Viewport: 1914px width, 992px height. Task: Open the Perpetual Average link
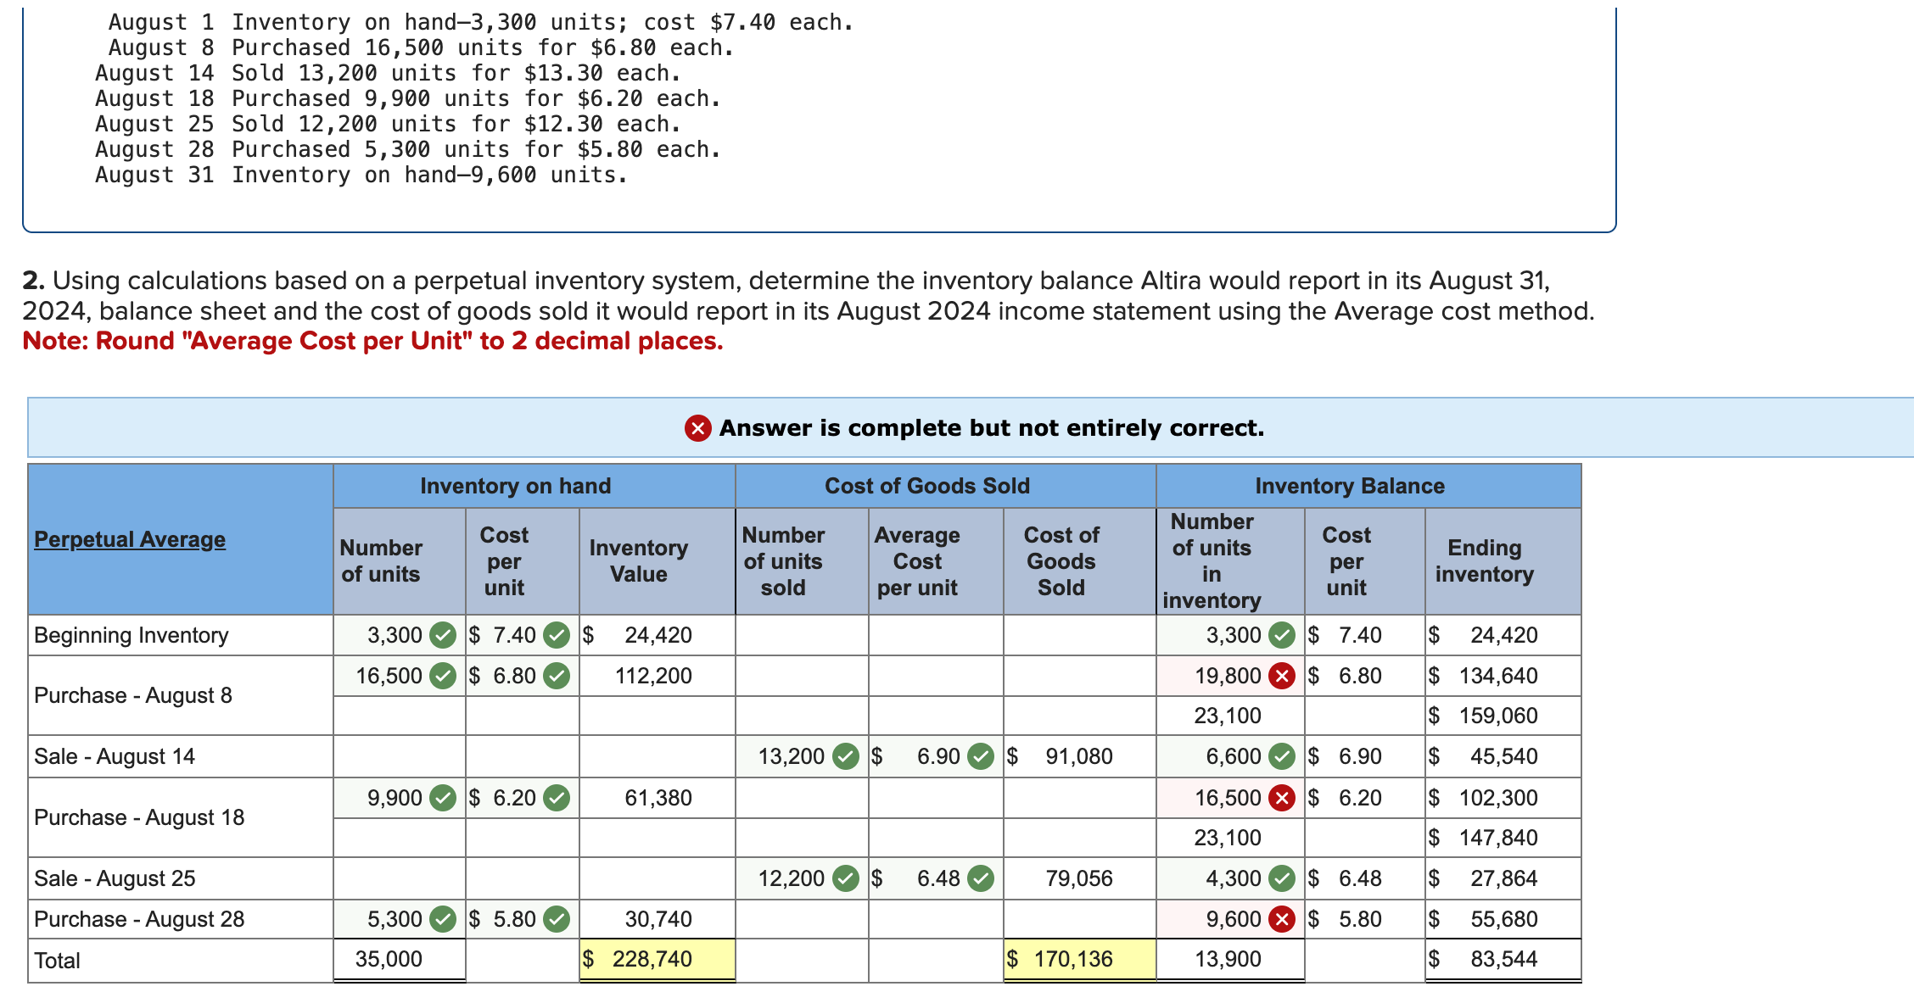coord(129,538)
